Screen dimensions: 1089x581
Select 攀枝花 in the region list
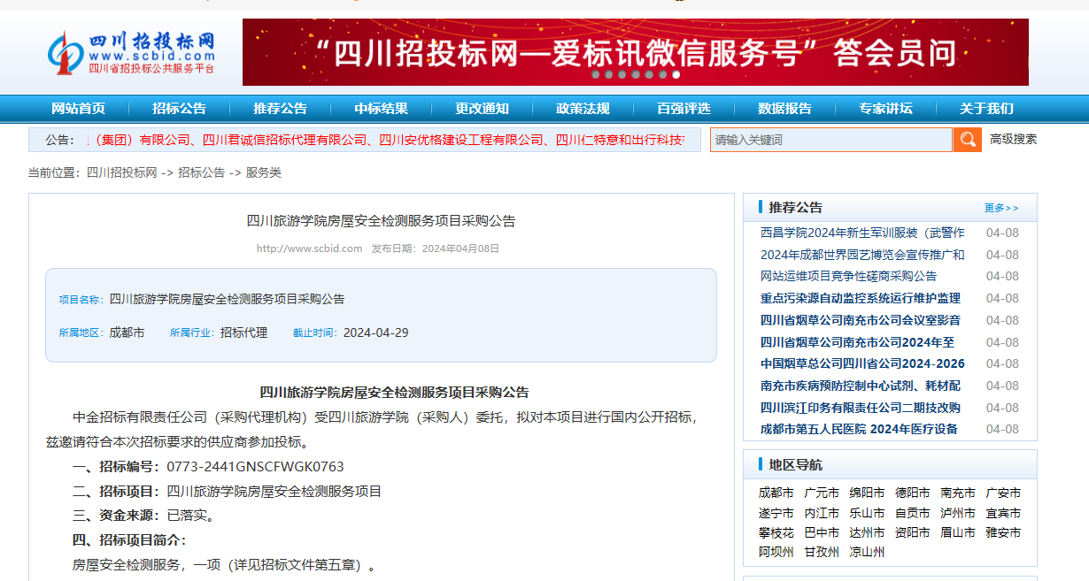[776, 532]
